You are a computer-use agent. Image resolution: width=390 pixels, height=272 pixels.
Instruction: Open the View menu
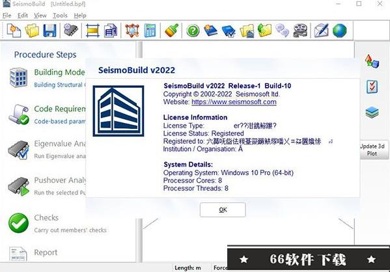(x=40, y=16)
